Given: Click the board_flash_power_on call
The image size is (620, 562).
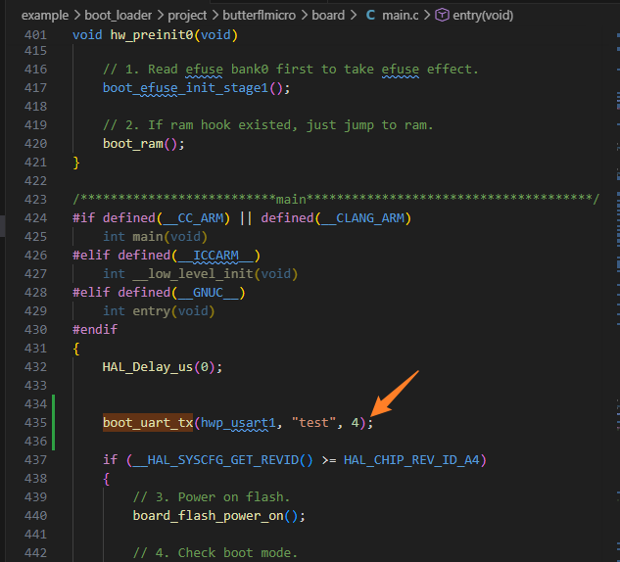Looking at the screenshot, I should [209, 515].
